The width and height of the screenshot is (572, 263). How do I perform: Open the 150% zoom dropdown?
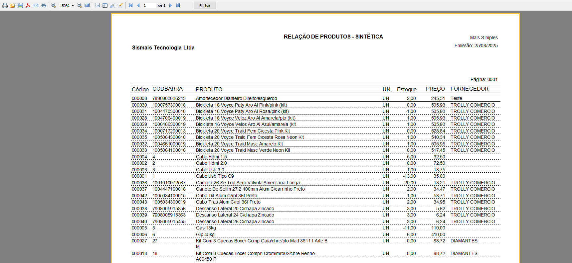pyautogui.click(x=73, y=6)
